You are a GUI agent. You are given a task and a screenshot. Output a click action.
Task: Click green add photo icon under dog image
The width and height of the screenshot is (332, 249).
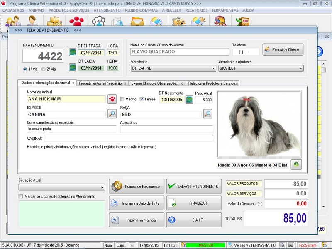tap(296, 164)
